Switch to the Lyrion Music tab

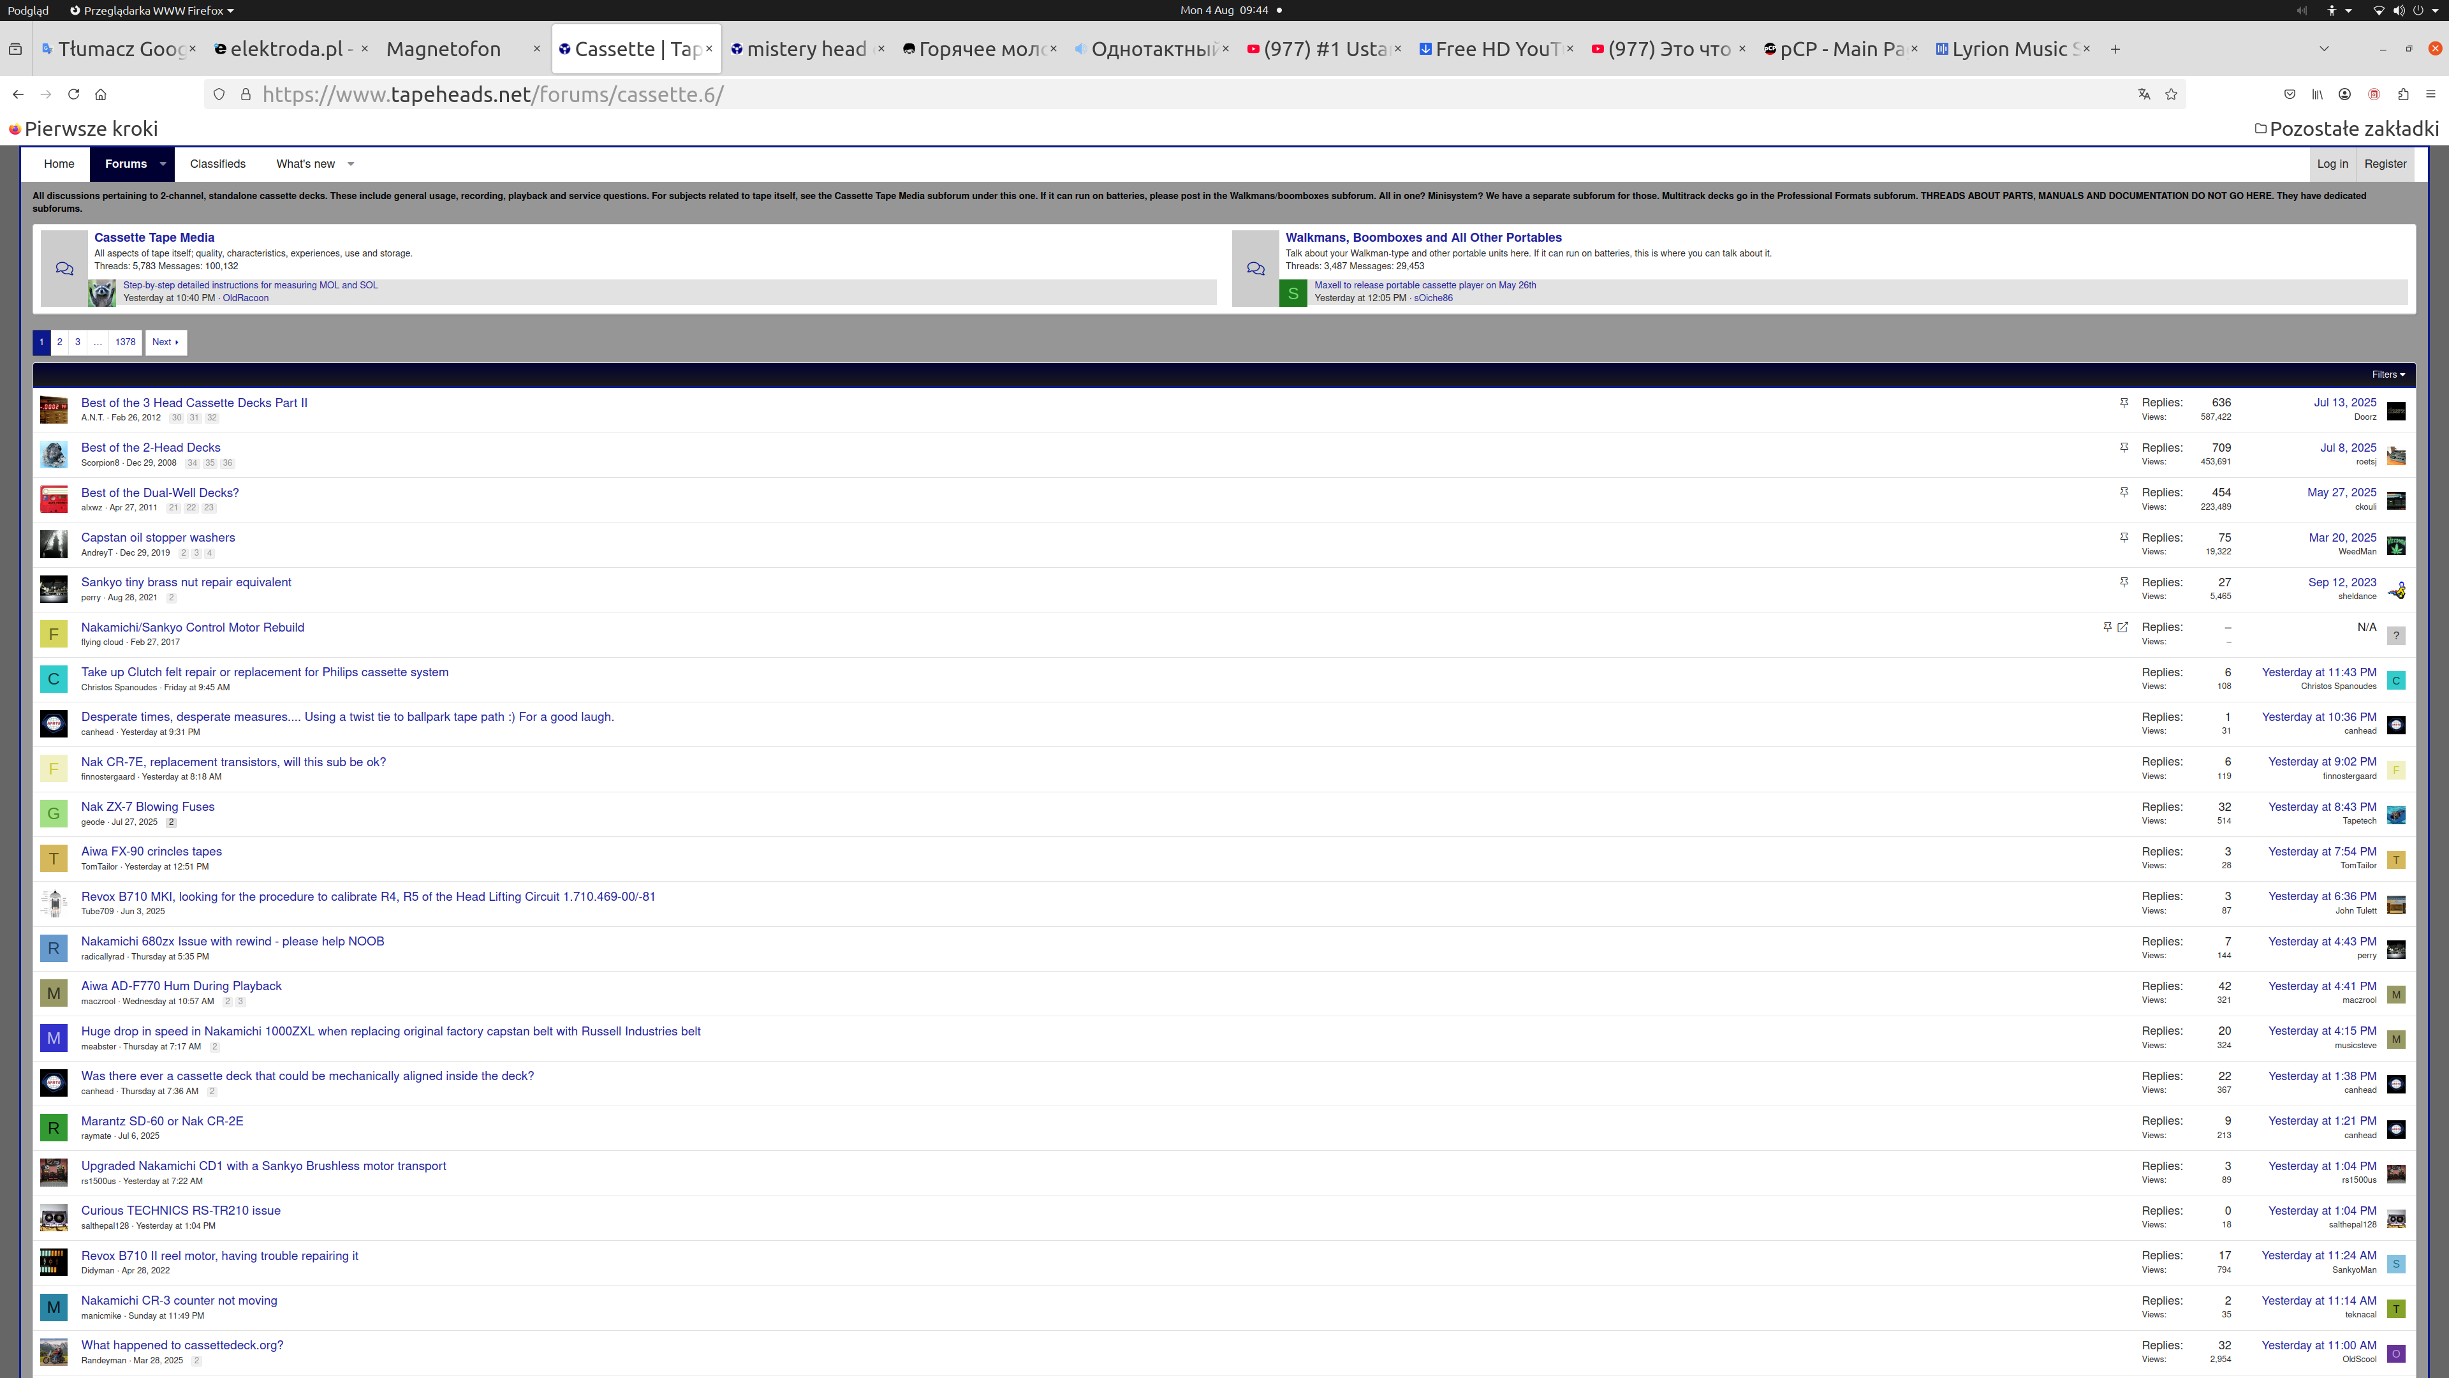click(x=2013, y=48)
